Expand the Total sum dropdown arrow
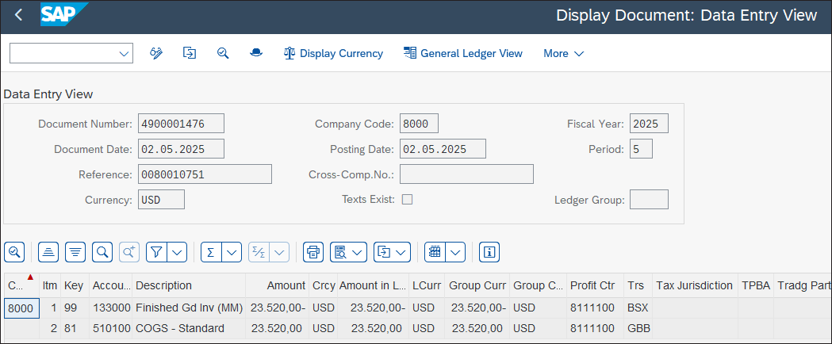The height and width of the screenshot is (344, 832). [x=232, y=252]
